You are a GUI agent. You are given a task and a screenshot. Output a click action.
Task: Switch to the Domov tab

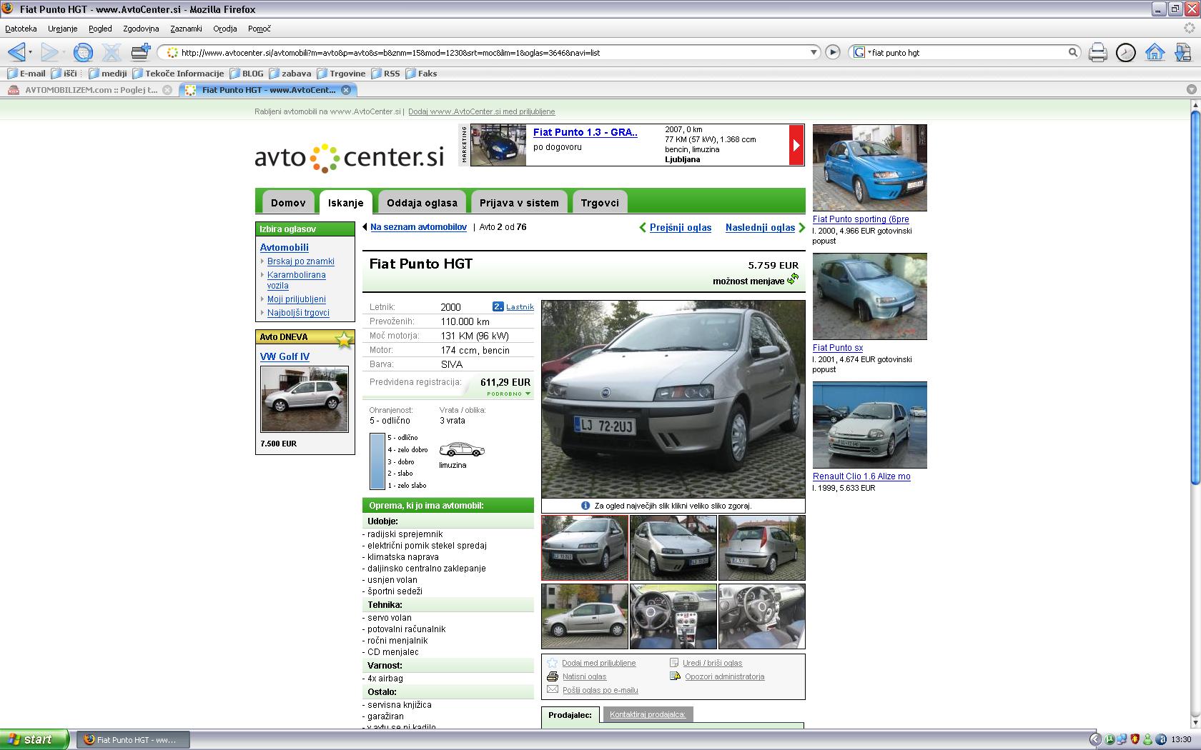(288, 203)
